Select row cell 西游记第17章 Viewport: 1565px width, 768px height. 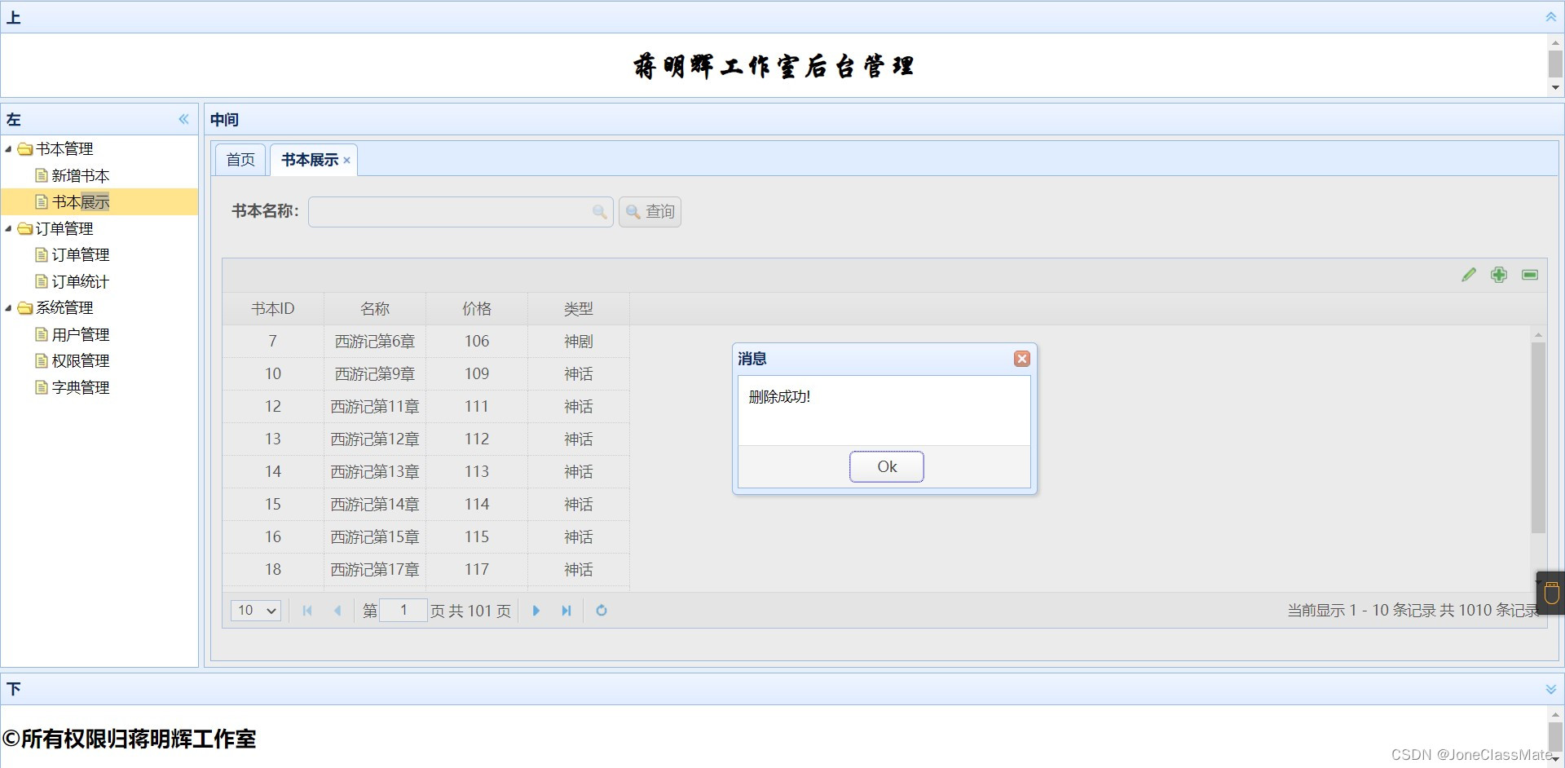[375, 570]
